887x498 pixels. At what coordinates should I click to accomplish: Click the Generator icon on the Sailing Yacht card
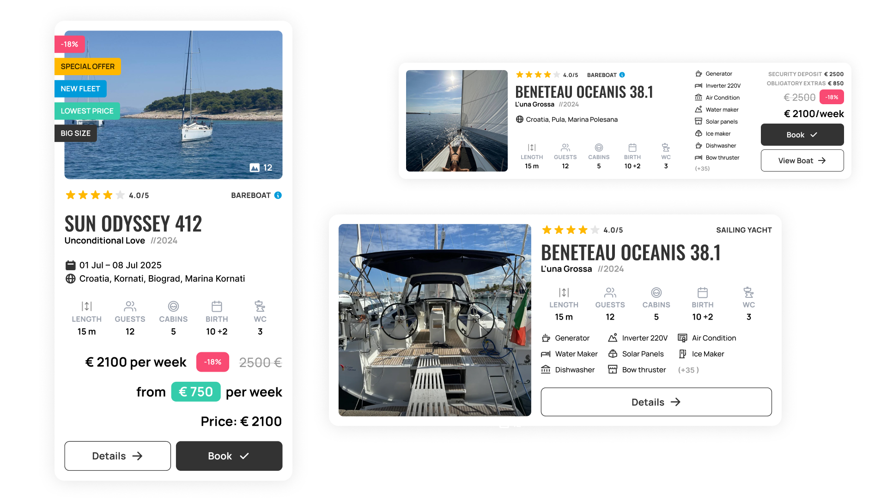point(546,338)
